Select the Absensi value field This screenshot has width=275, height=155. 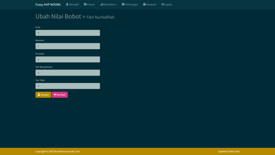[67, 46]
